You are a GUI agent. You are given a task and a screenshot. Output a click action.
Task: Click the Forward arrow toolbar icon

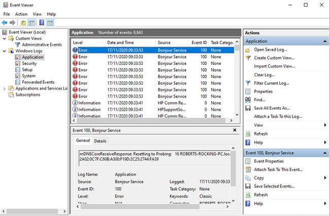pyautogui.click(x=12, y=22)
